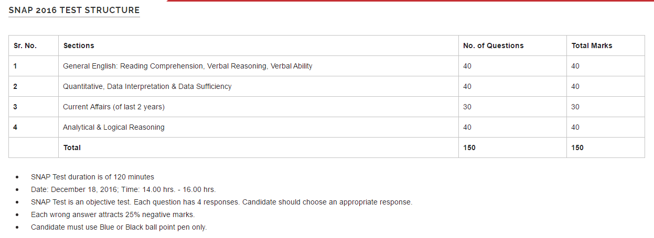Click the Sr. No. column header
This screenshot has height=238, width=654.
tap(25, 46)
